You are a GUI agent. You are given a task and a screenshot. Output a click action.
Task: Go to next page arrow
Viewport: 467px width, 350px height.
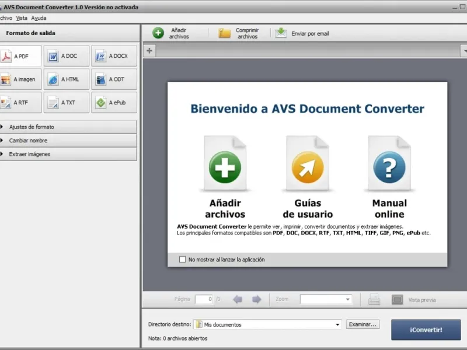tap(256, 299)
